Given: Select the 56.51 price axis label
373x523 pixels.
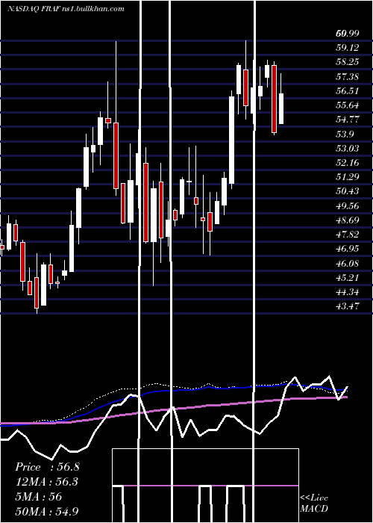Looking at the screenshot, I should (x=348, y=91).
